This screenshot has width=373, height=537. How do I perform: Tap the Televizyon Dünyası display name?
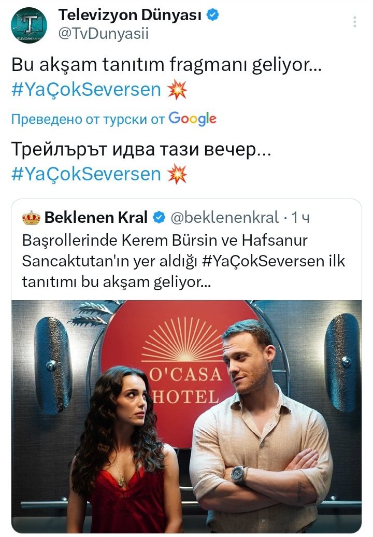click(130, 15)
